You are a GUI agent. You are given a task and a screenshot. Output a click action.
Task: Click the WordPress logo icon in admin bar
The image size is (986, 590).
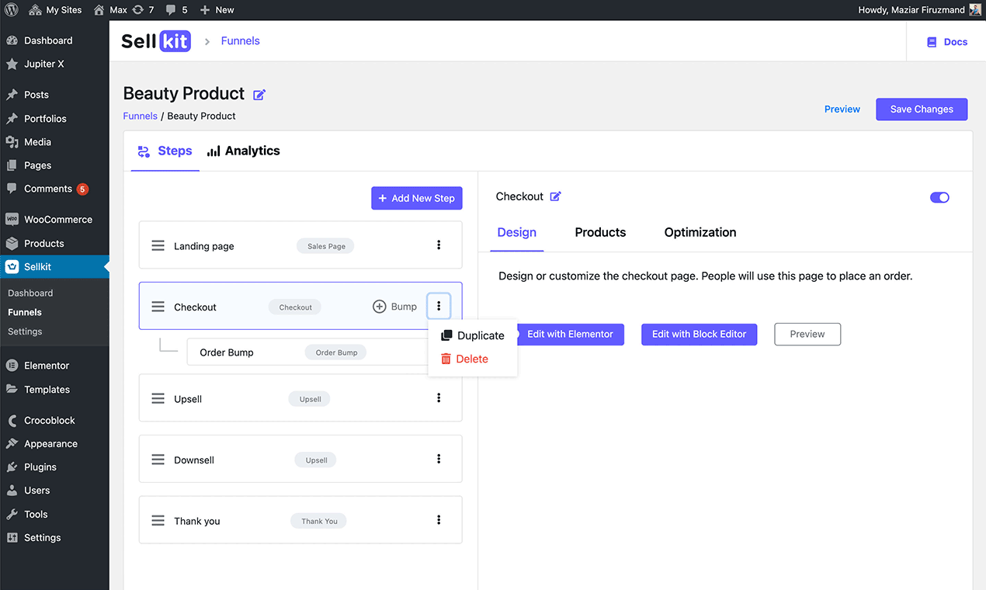12,10
